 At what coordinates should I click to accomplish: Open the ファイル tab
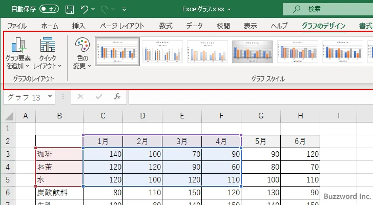17,26
